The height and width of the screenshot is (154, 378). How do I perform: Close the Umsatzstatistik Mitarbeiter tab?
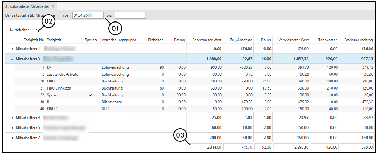point(53,6)
